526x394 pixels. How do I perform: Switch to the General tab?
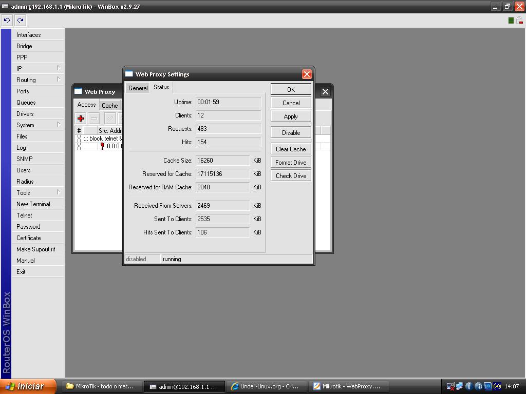[138, 88]
